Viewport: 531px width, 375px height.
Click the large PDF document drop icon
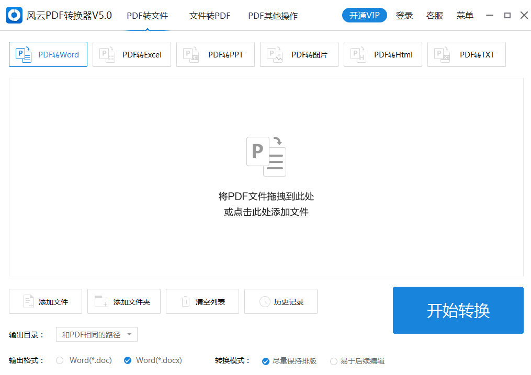266,156
